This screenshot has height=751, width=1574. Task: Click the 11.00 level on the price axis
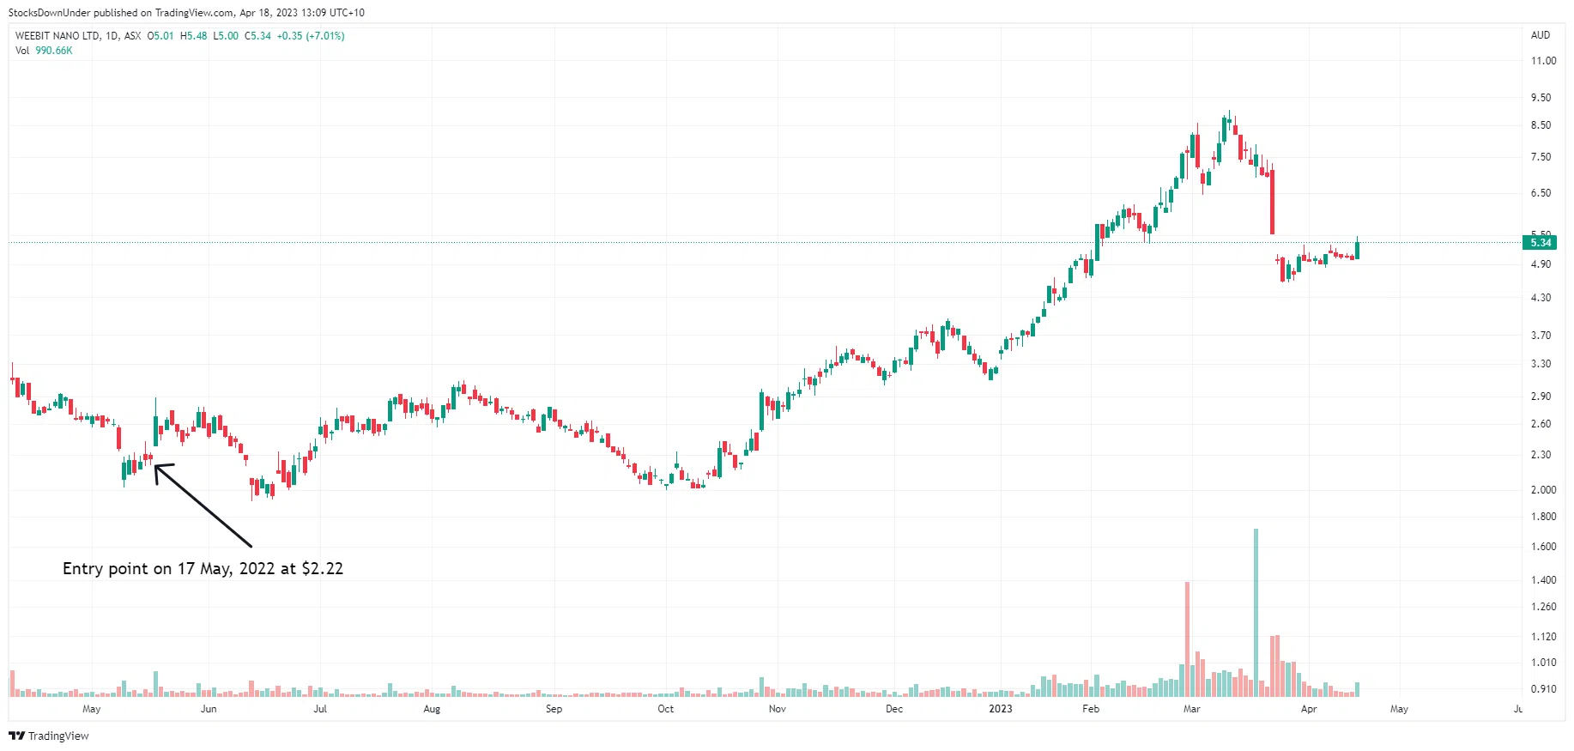click(1543, 61)
